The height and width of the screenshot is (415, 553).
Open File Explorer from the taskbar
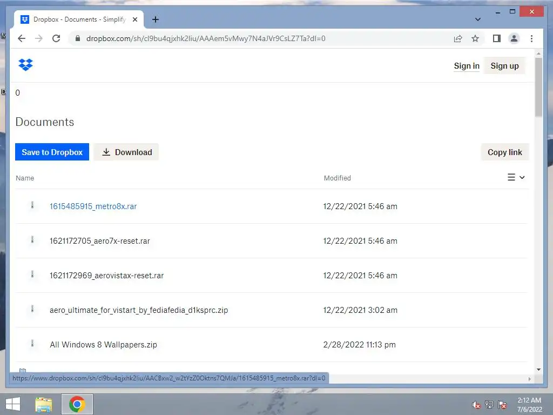click(44, 404)
